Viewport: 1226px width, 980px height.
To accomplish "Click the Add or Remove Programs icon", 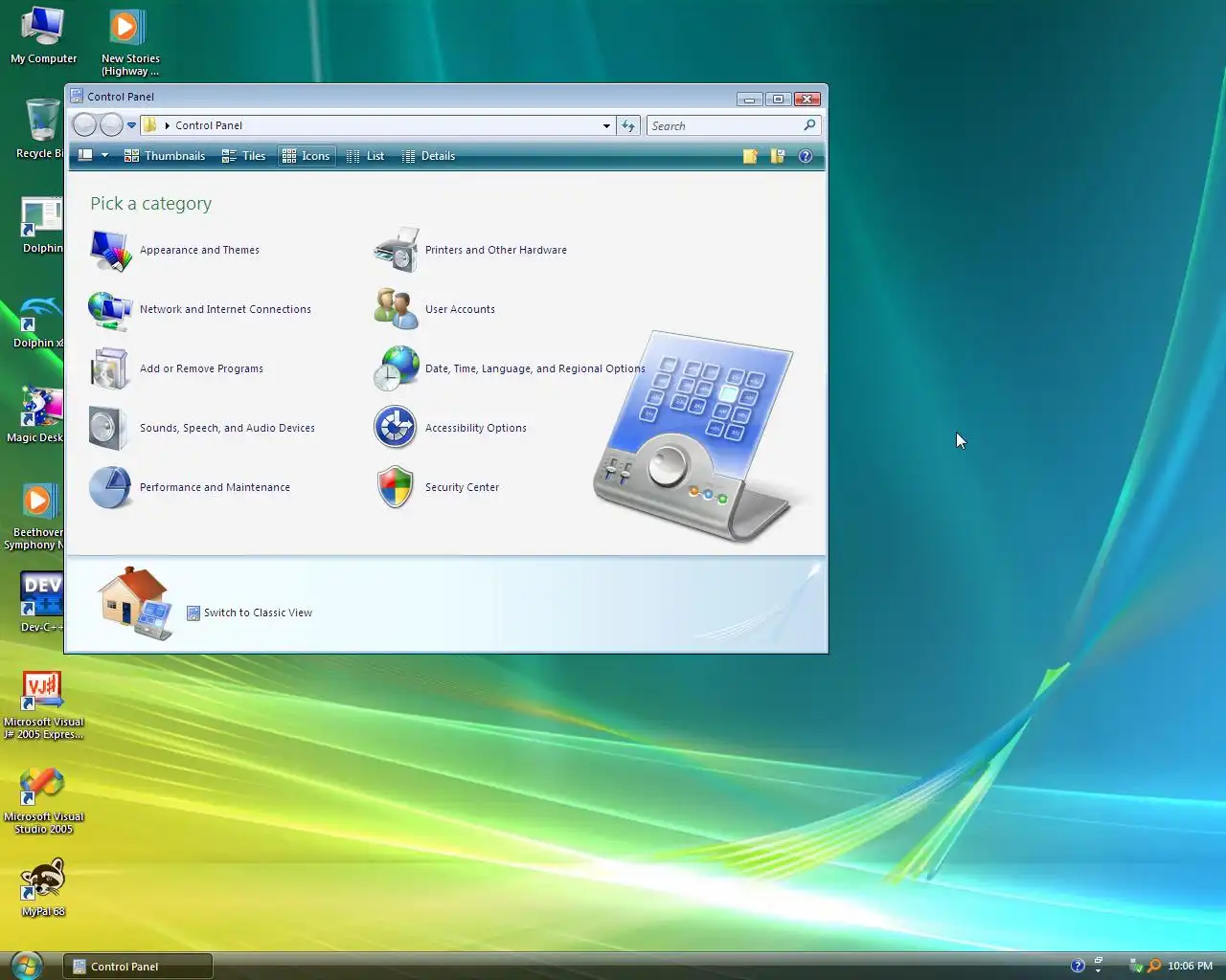I will point(110,368).
